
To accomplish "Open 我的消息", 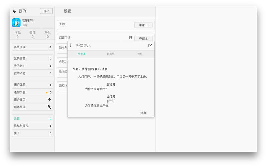I will point(33,73).
